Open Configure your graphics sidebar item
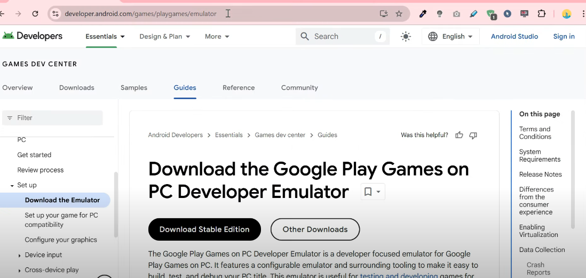Screen dimensions: 586x278 [x=61, y=240]
